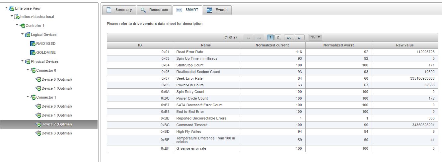Click the Summary tab document icon

point(109,10)
